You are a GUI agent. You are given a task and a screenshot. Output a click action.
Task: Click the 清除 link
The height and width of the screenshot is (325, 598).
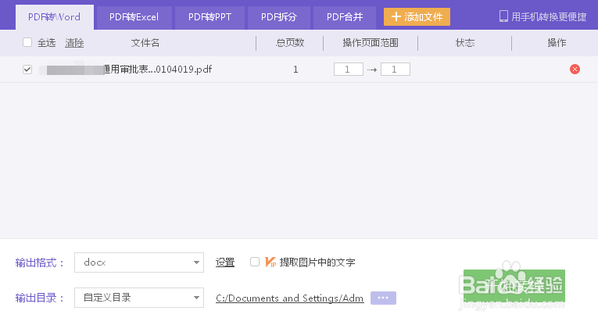[x=74, y=43]
